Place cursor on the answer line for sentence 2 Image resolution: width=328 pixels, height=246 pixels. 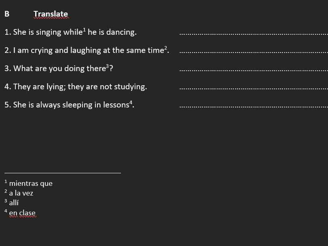click(x=253, y=51)
